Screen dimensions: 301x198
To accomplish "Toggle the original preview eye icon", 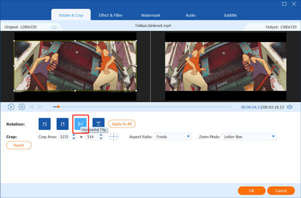I will point(54,27).
